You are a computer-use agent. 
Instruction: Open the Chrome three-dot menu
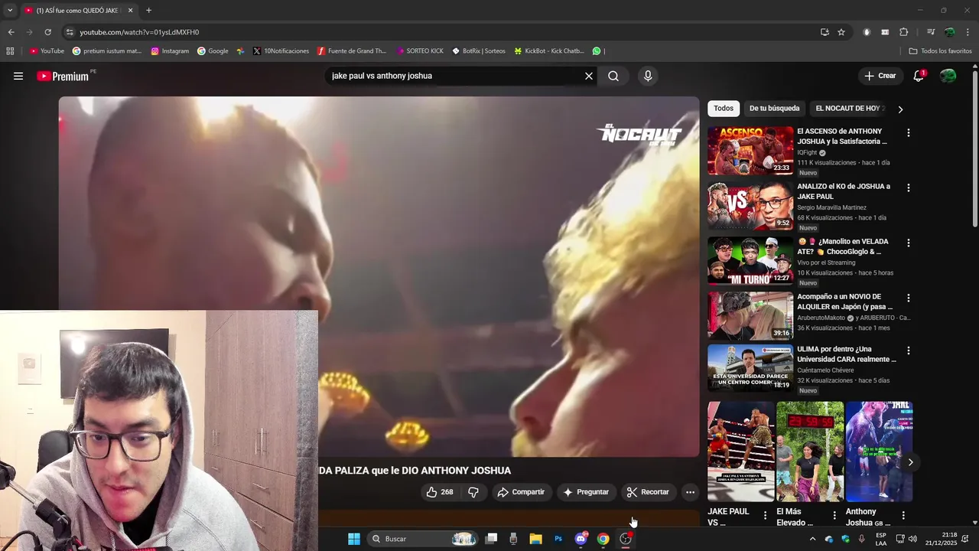pos(968,32)
